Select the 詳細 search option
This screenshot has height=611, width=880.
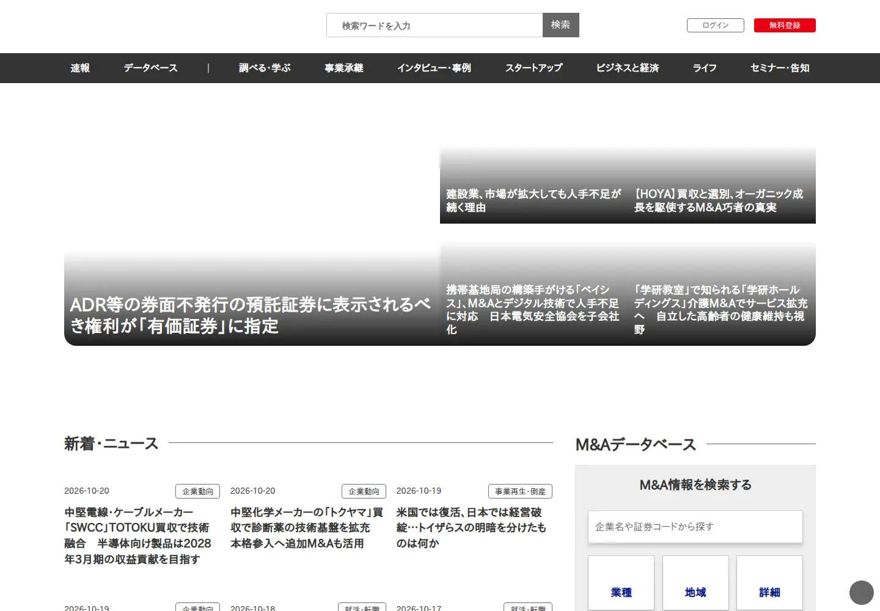[x=769, y=583]
